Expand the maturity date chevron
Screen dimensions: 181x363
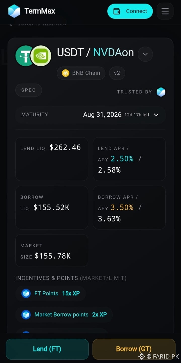click(156, 115)
